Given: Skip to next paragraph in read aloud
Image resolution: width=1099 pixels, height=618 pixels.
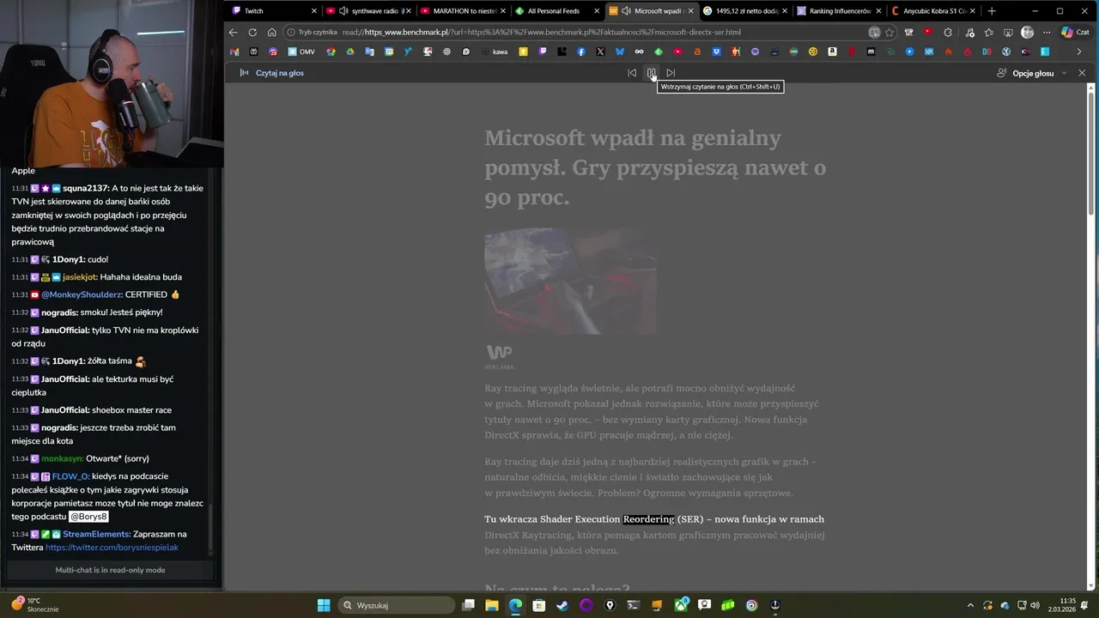Looking at the screenshot, I should (671, 73).
